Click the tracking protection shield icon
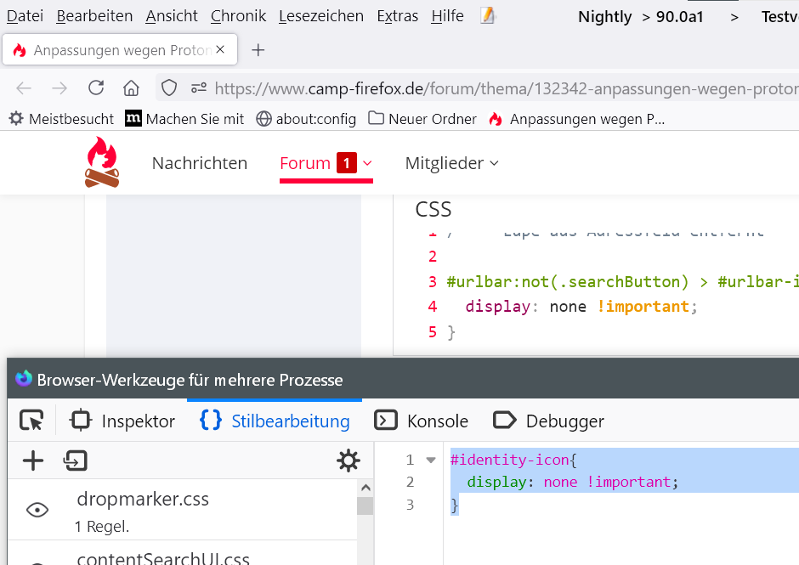 click(169, 88)
